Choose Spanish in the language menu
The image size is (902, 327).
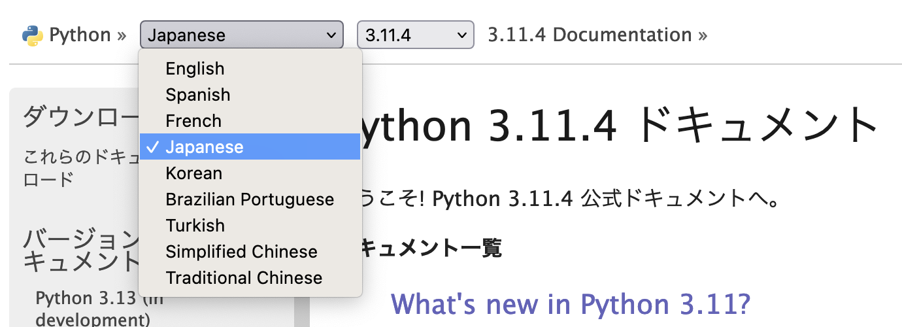point(197,95)
